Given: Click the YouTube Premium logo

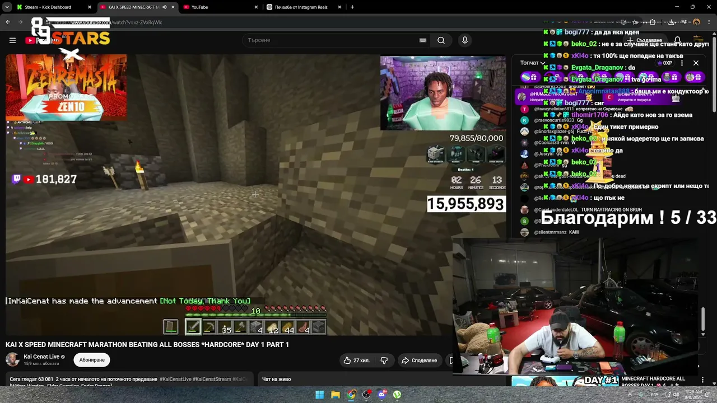Looking at the screenshot, I should [42, 40].
